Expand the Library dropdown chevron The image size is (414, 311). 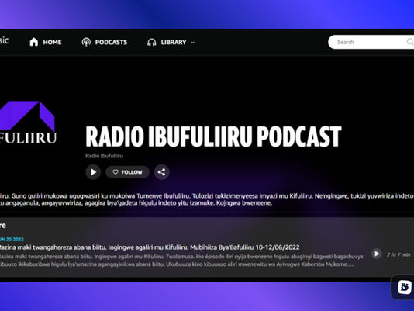coord(192,43)
